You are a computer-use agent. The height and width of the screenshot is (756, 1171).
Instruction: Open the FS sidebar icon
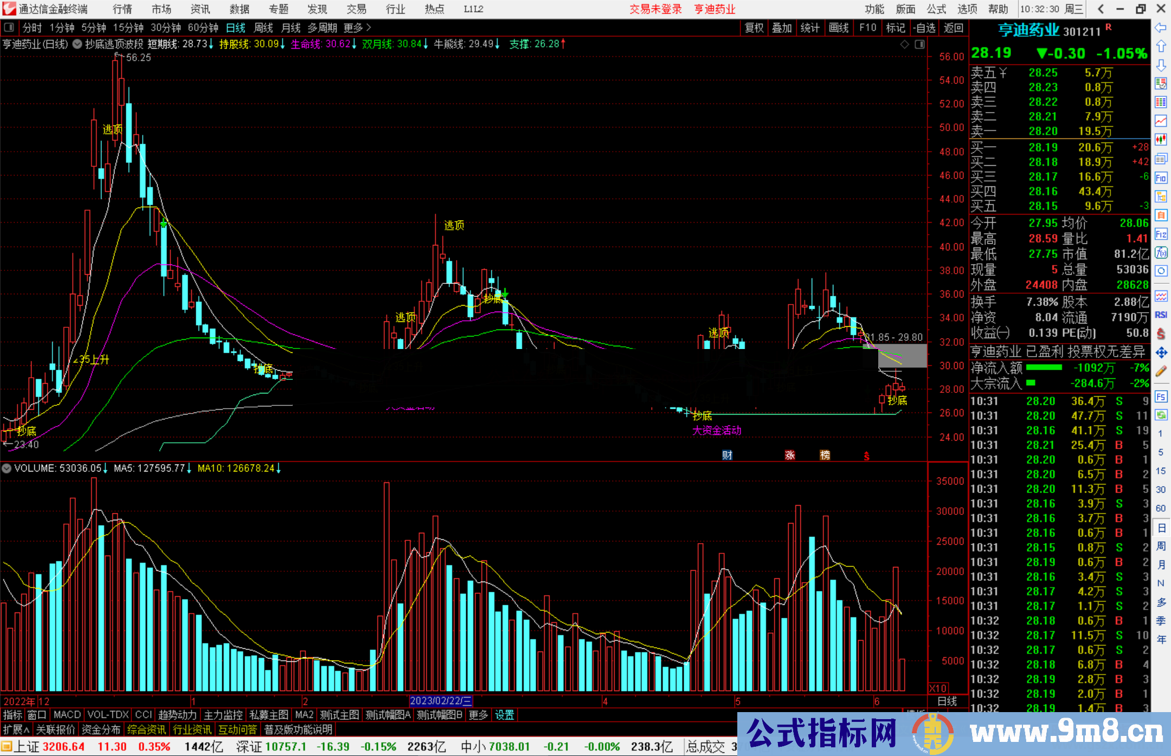click(1161, 397)
